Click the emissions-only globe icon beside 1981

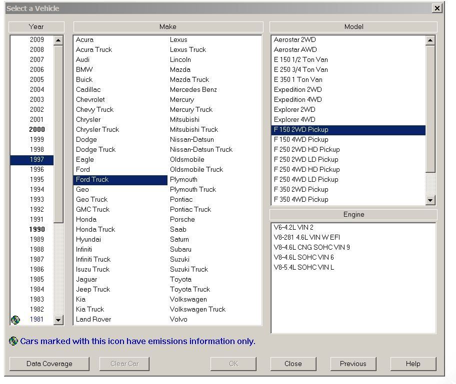tap(15, 320)
